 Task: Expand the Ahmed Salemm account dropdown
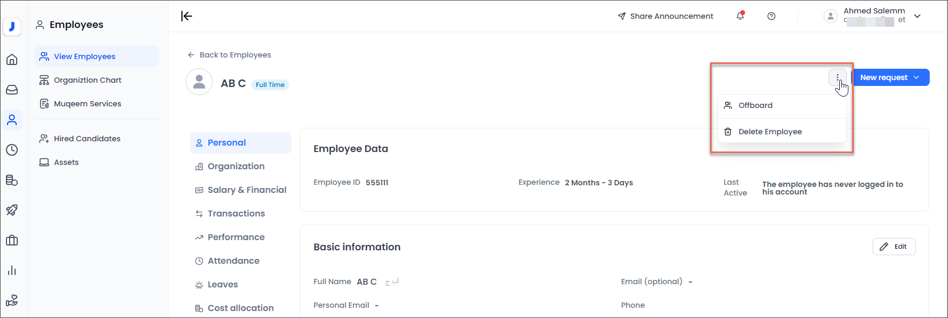917,16
